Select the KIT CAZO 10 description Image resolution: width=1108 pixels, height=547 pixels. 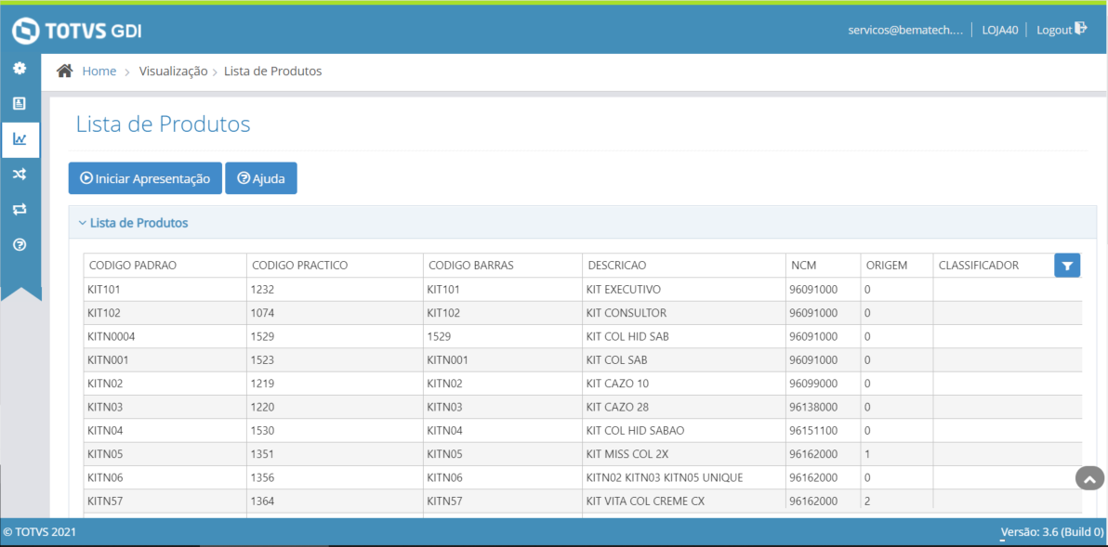point(684,384)
